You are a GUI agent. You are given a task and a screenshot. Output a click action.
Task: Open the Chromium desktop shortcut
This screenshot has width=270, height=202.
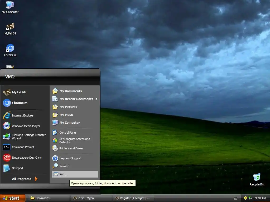pos(10,50)
